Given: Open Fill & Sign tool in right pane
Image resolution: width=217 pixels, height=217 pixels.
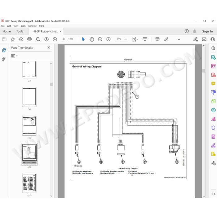Looking at the screenshot, I should point(213,145).
